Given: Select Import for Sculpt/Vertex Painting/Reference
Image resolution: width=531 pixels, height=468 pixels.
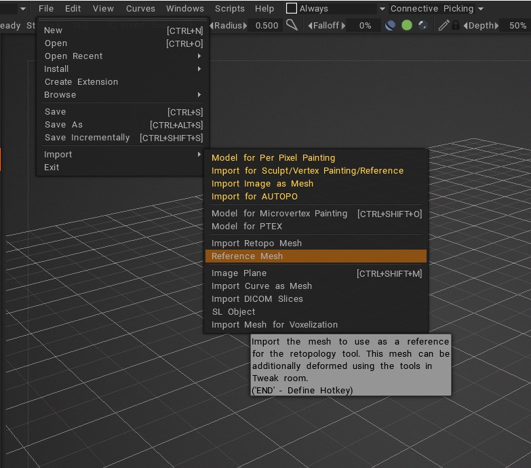Looking at the screenshot, I should [315, 171].
